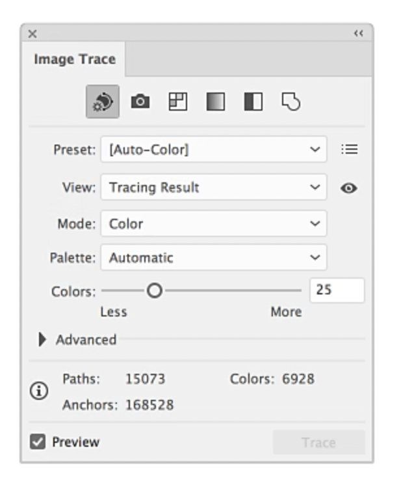Open the Palette dropdown set to Automatic

[x=214, y=258]
